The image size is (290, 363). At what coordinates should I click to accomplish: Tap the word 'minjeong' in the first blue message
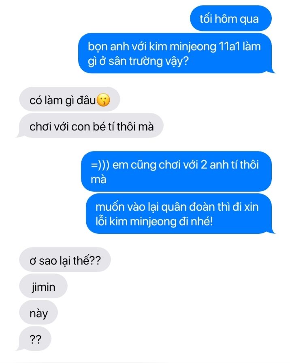click(193, 47)
